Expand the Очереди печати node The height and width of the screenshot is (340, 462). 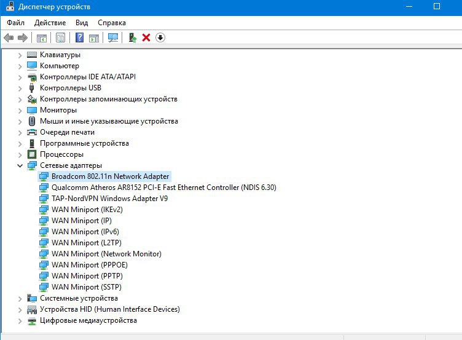(20, 132)
